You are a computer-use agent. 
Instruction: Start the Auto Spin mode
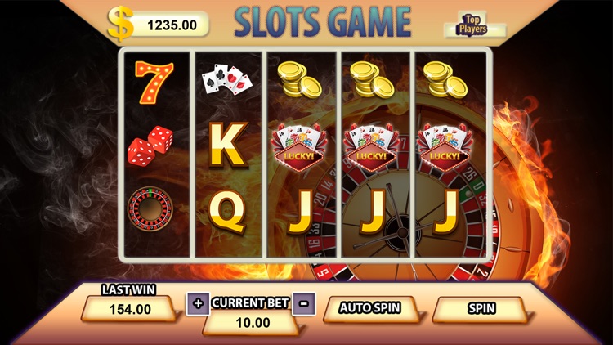[369, 308]
